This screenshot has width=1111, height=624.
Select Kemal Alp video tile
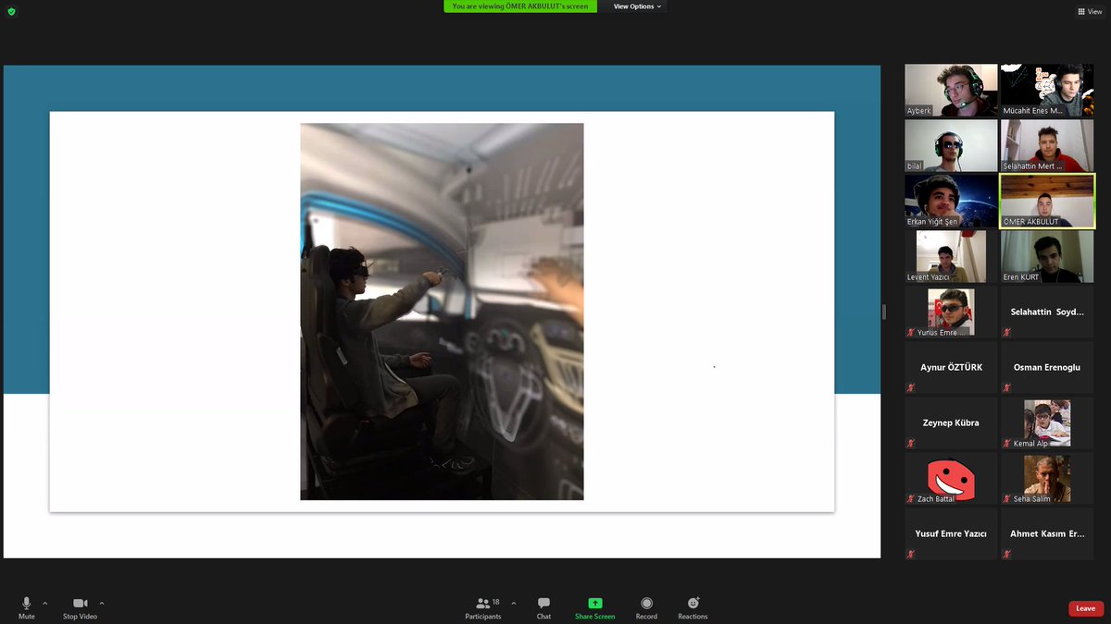(1047, 423)
